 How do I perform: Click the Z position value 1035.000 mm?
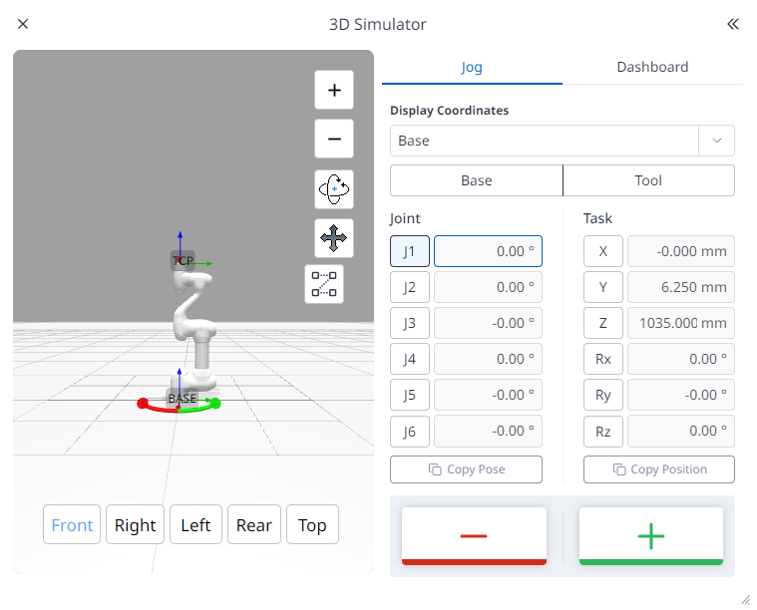pos(681,323)
